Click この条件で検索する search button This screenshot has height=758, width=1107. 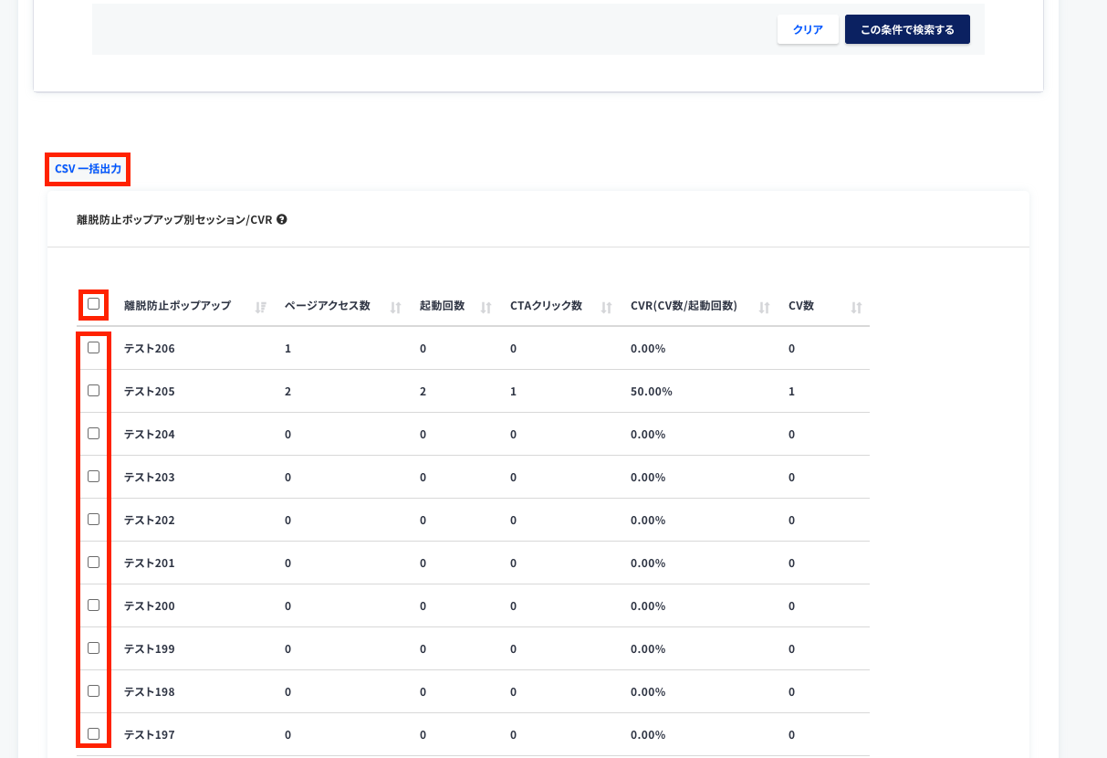(x=907, y=29)
